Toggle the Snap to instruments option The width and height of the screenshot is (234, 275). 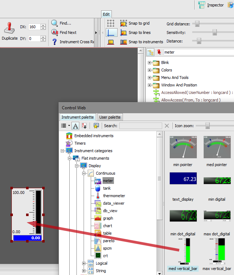(x=124, y=42)
